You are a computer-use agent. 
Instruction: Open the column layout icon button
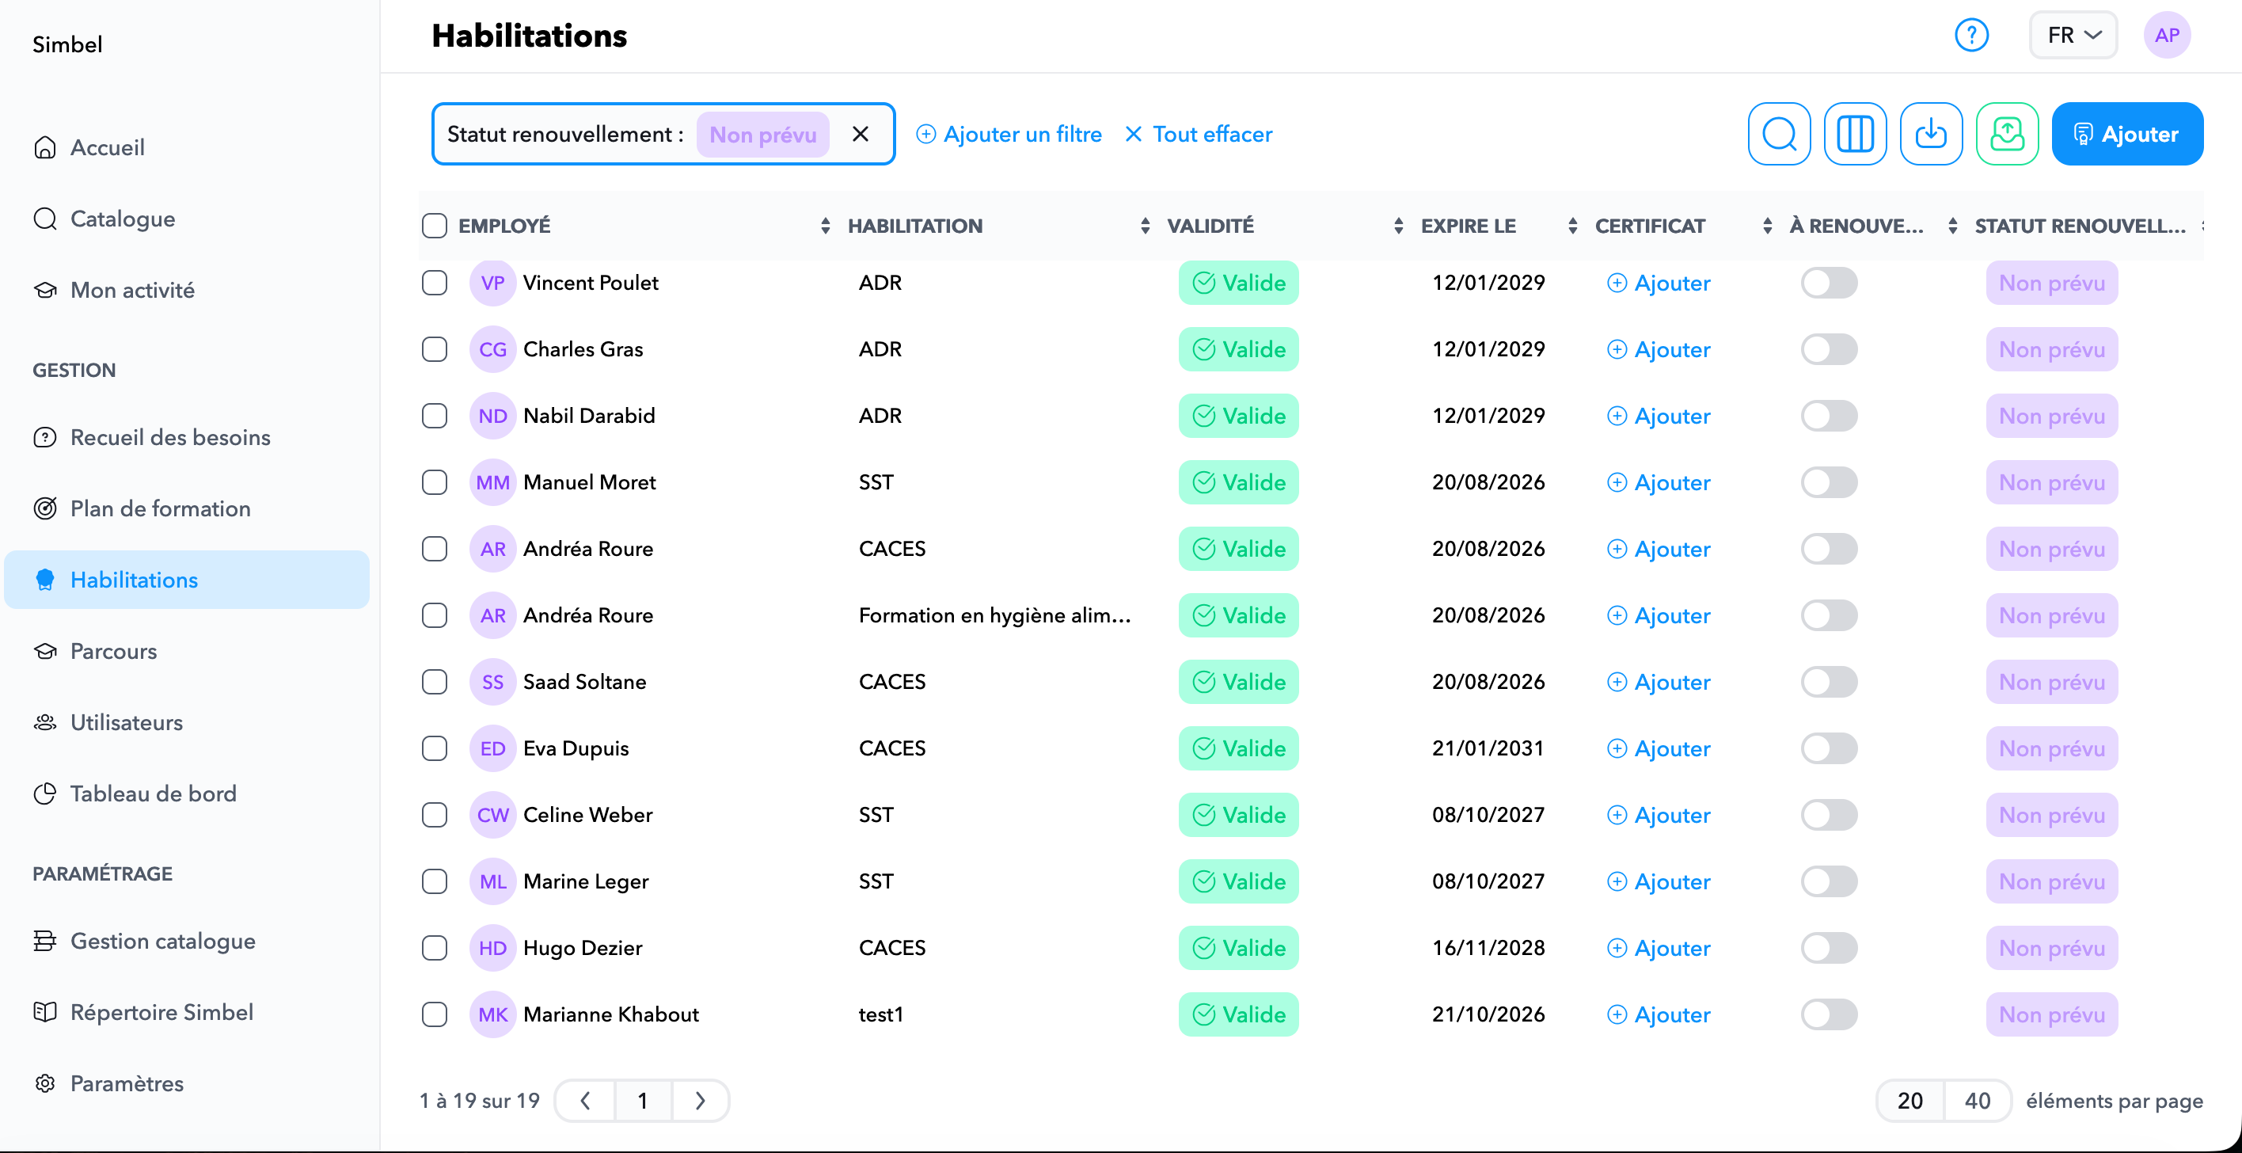[x=1855, y=134]
